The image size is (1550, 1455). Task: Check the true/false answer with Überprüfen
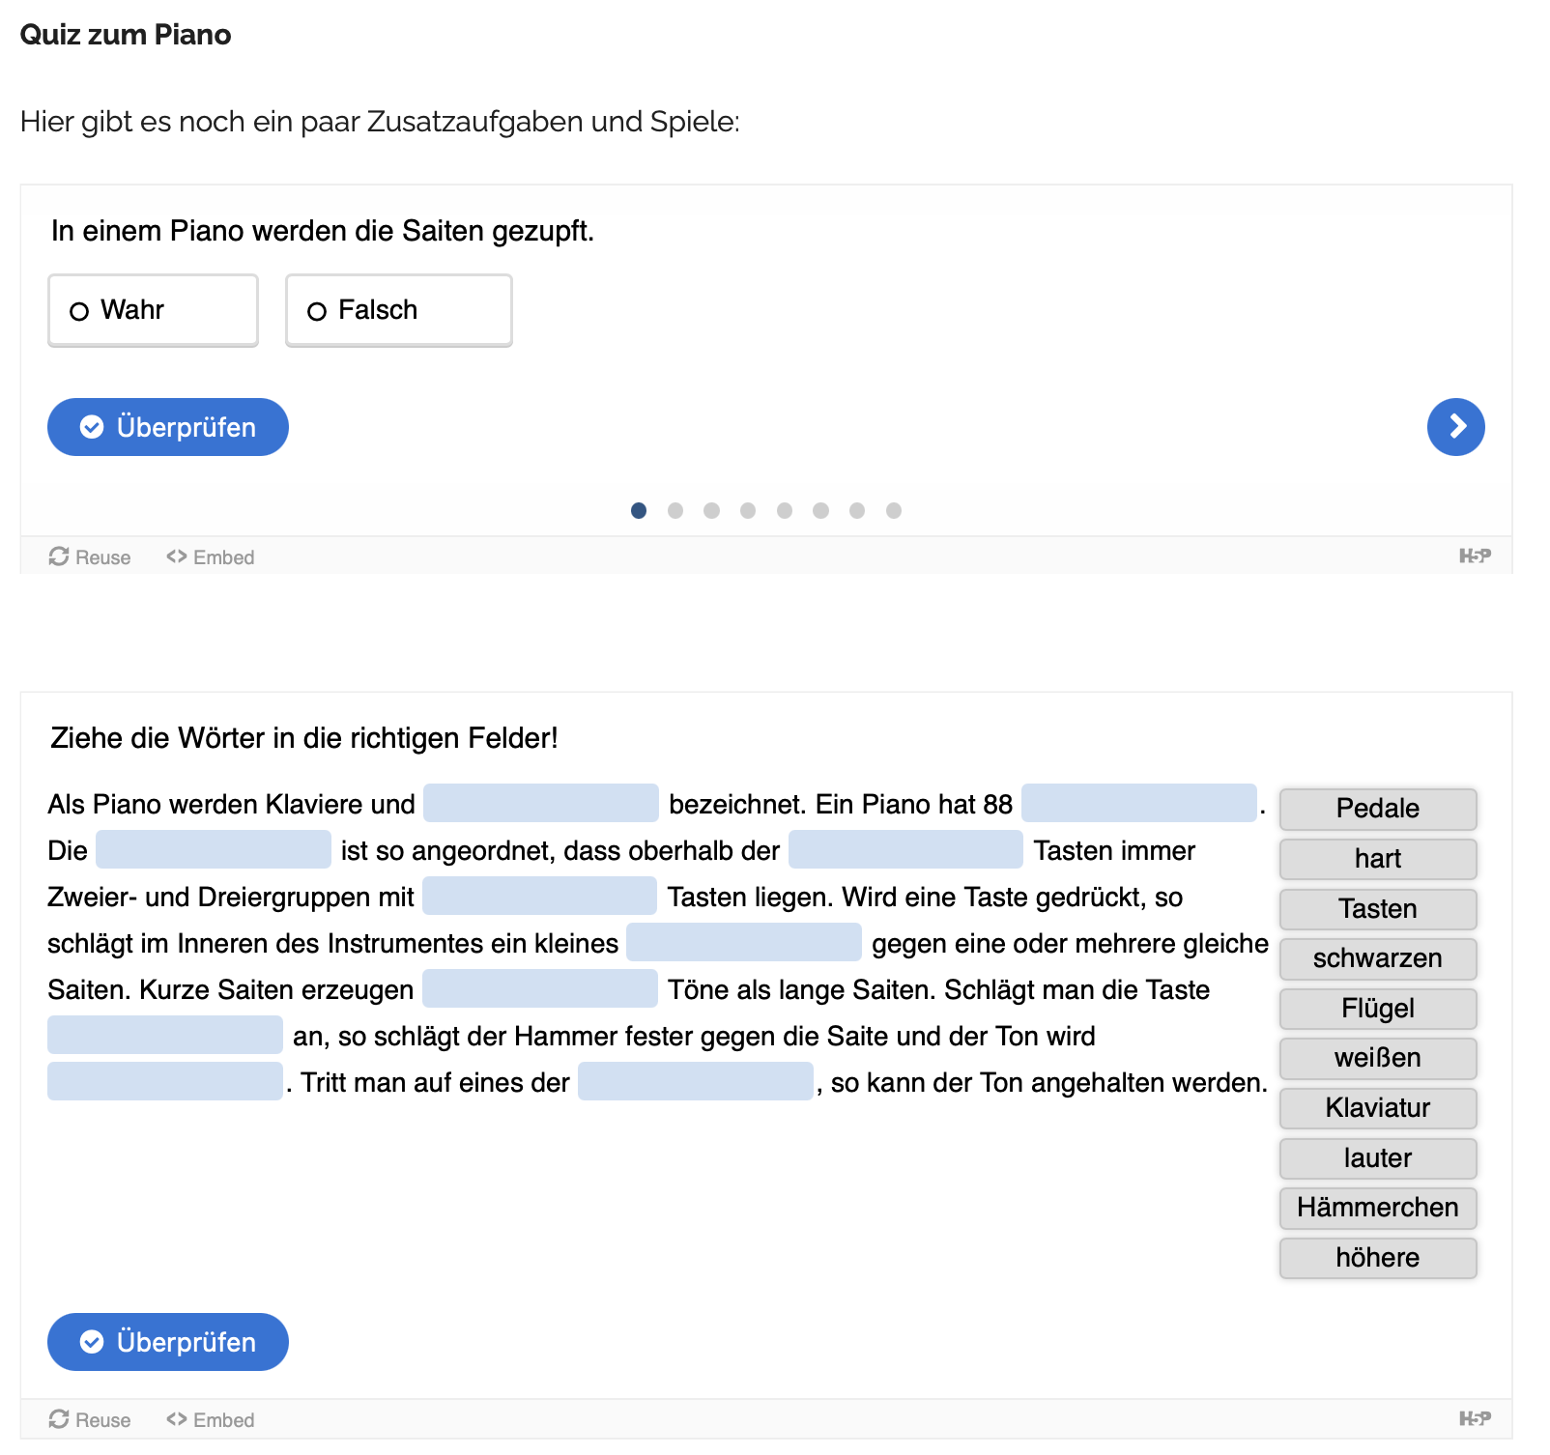tap(168, 427)
